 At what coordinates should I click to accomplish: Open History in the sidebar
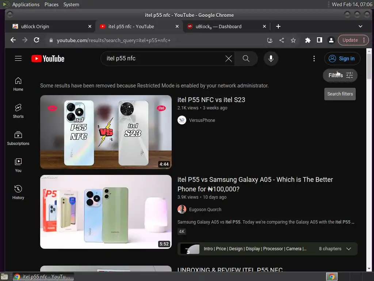pos(18,192)
